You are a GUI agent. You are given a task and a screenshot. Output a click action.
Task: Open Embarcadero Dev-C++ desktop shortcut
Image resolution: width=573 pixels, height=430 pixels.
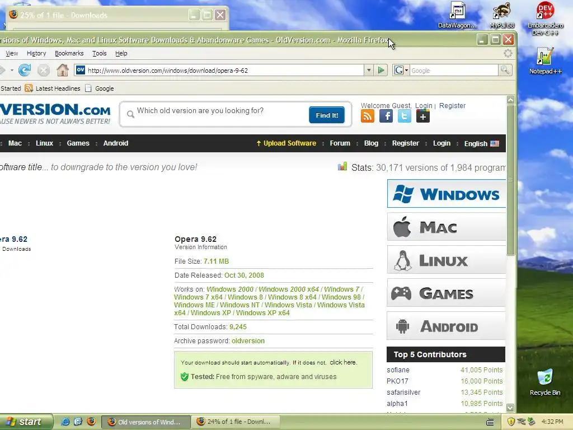click(x=545, y=18)
